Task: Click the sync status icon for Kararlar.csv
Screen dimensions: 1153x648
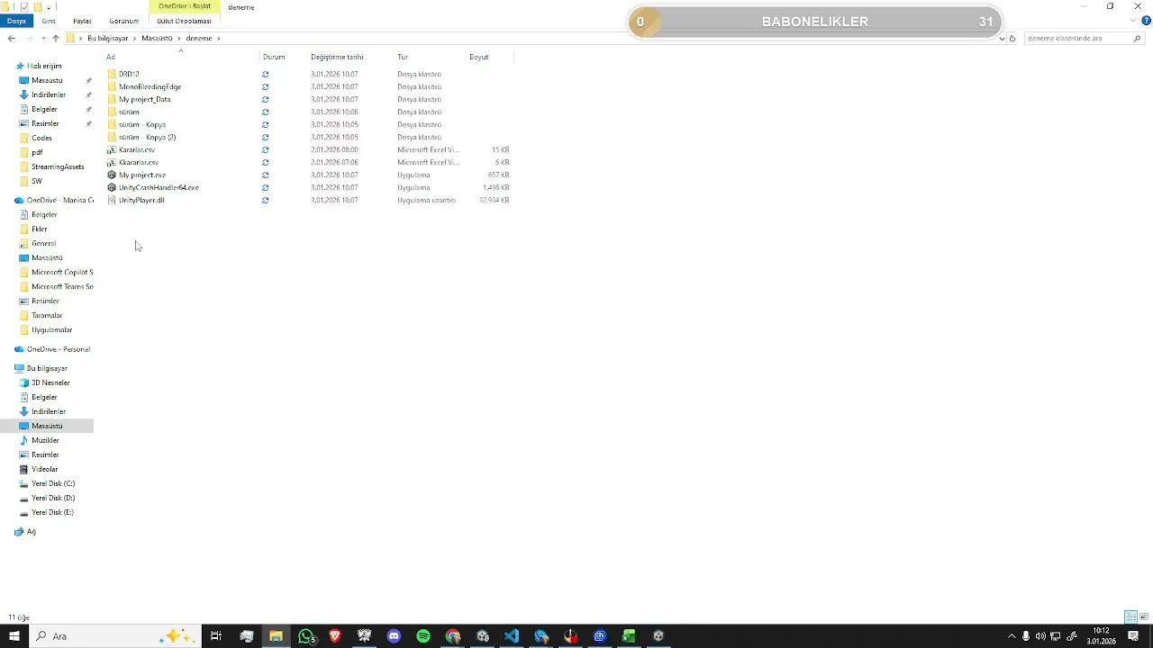Action: pyautogui.click(x=265, y=149)
